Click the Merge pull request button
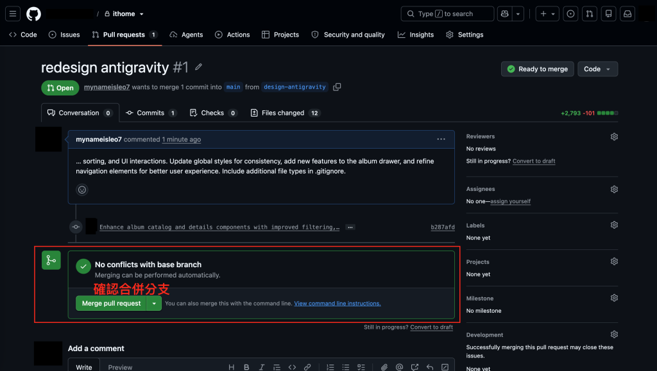657x371 pixels. [111, 303]
